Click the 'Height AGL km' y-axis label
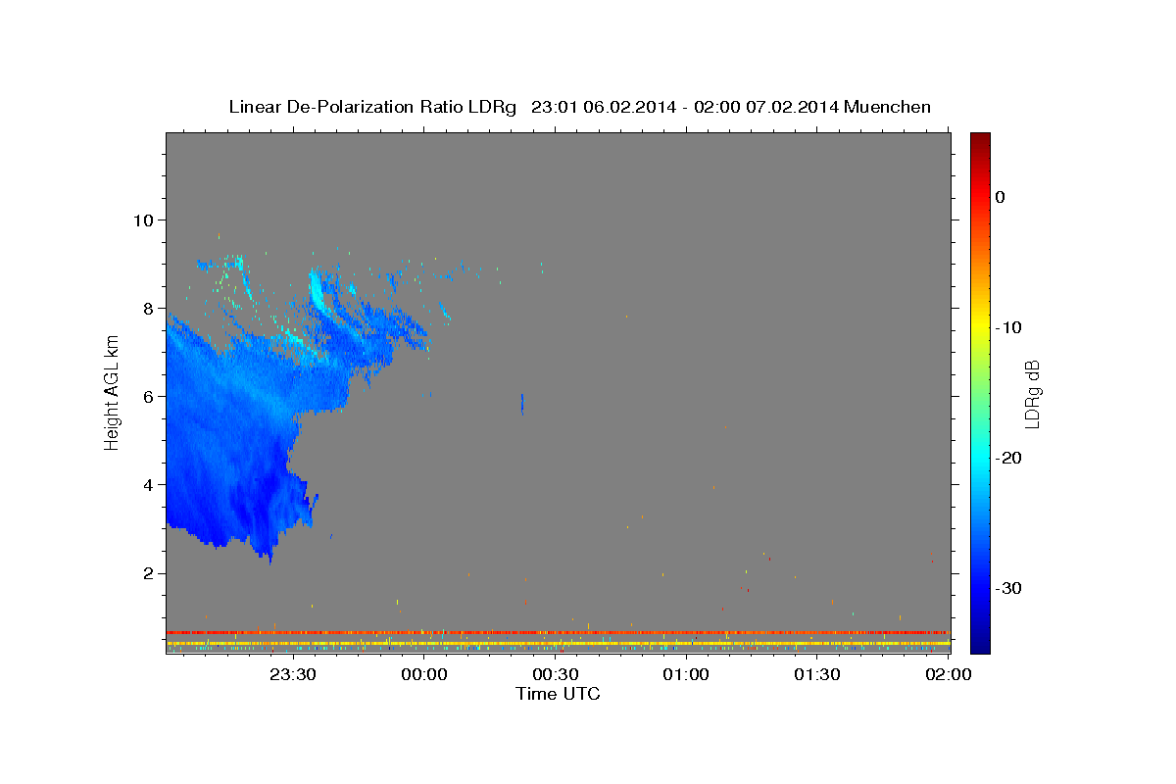The width and height of the screenshot is (1176, 784). tap(113, 392)
